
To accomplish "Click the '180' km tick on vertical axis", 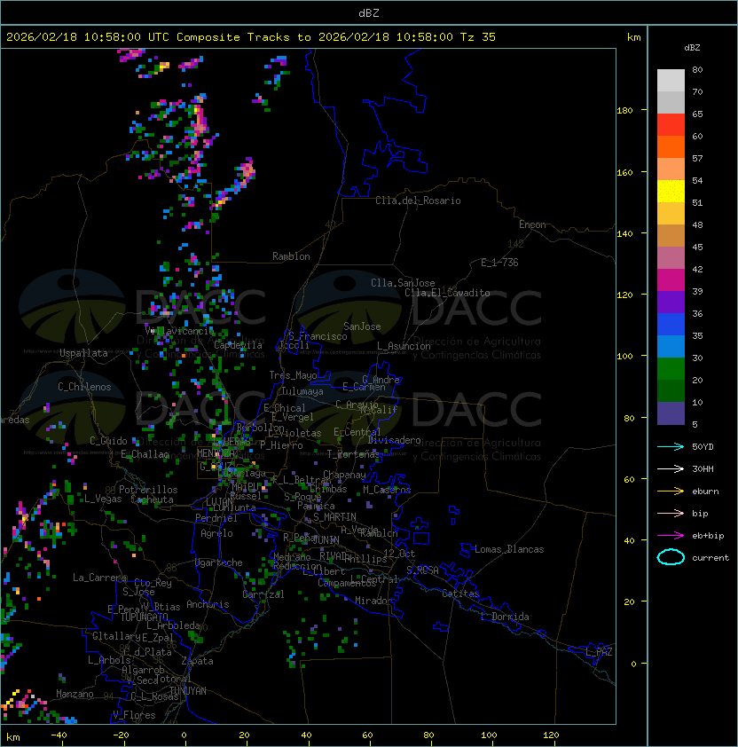I will point(624,111).
